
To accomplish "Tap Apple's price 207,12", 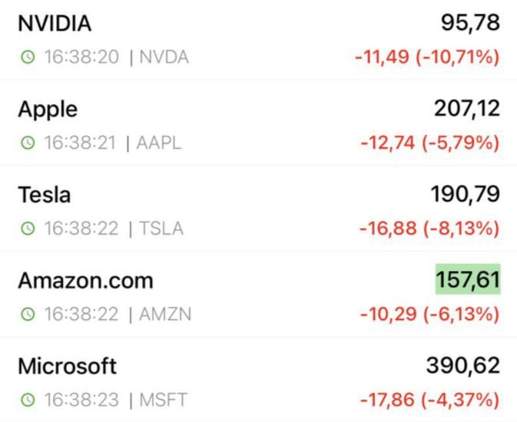I will [x=466, y=109].
